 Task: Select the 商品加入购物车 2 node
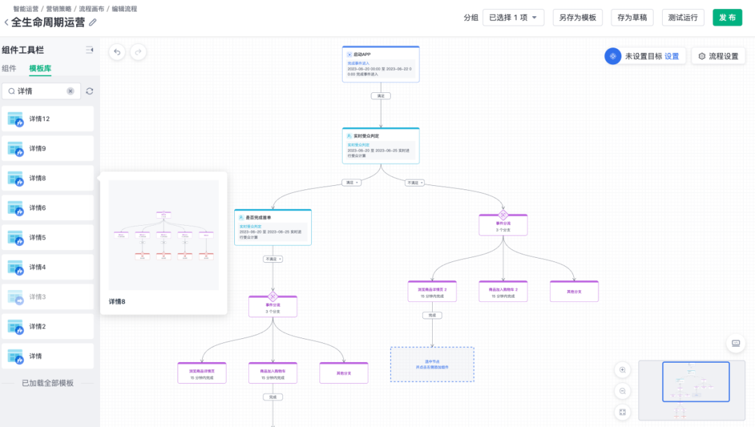pos(503,291)
